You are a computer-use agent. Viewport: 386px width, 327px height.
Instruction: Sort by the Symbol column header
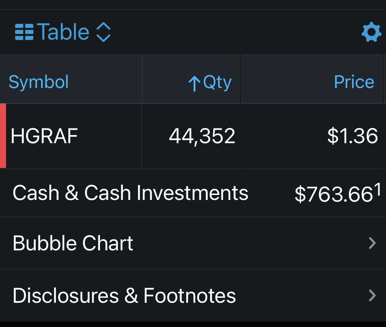coord(39,82)
